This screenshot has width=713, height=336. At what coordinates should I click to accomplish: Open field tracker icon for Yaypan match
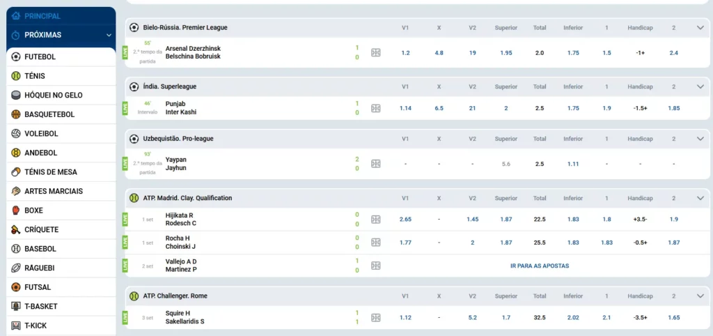[375, 164]
